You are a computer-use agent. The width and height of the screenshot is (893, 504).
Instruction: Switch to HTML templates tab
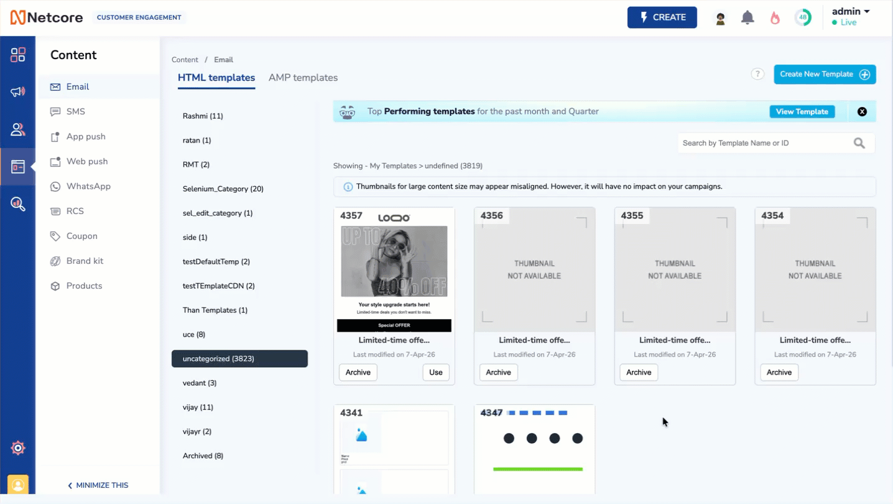pos(216,78)
